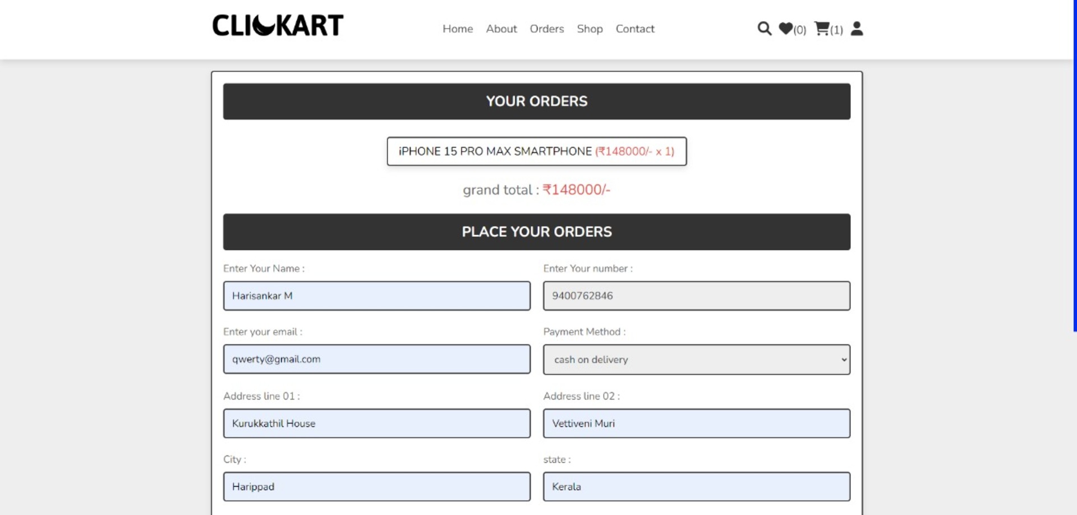Click the name field with Harisankar M
The width and height of the screenshot is (1077, 515).
point(377,296)
